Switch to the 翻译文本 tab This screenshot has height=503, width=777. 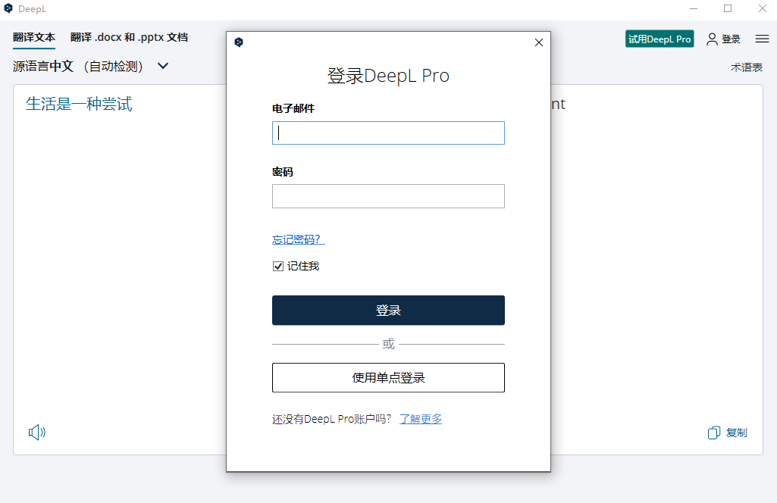(34, 37)
